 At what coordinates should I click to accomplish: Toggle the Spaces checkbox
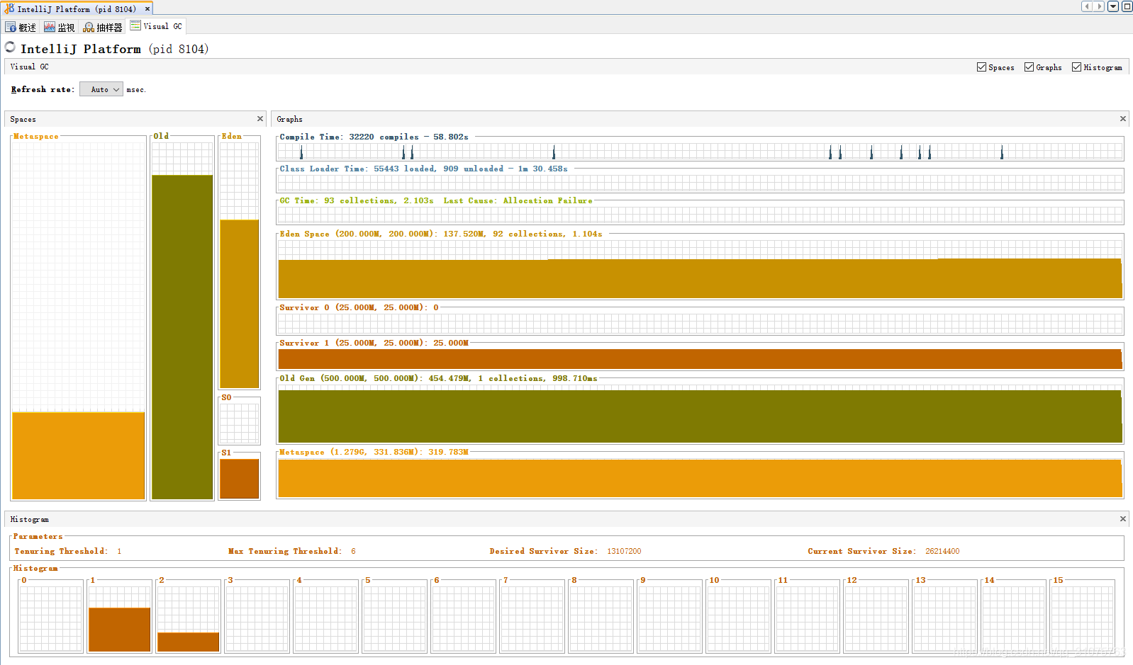point(981,67)
